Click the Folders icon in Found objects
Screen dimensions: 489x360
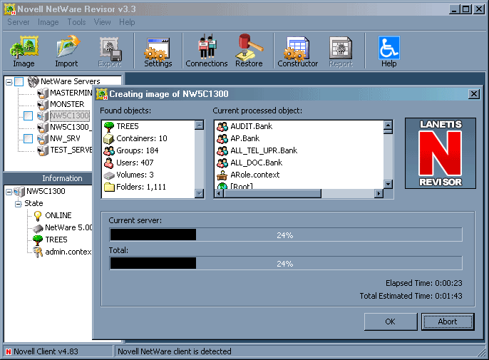coord(109,187)
